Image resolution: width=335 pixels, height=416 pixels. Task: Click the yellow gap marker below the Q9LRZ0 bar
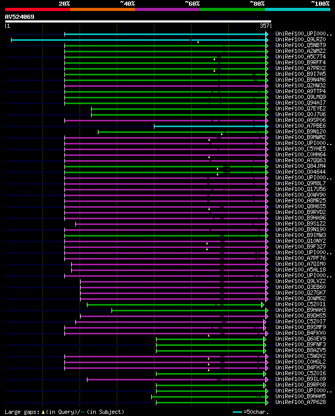tap(198, 42)
